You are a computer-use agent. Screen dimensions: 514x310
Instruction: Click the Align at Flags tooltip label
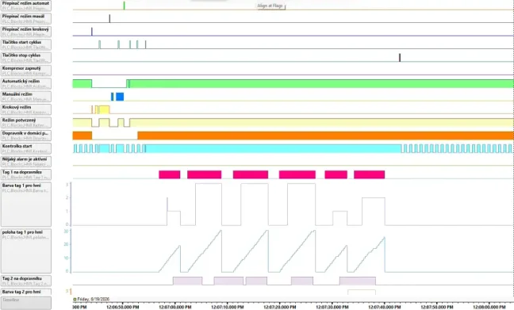pos(270,6)
